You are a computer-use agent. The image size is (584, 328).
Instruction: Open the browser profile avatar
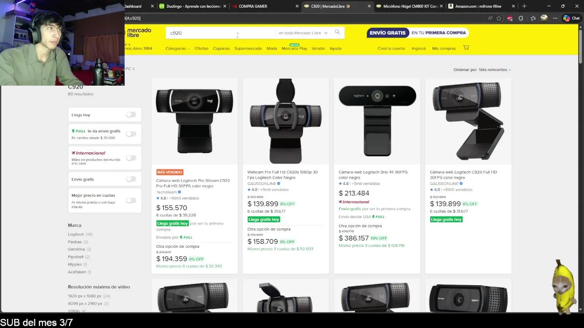(x=544, y=18)
